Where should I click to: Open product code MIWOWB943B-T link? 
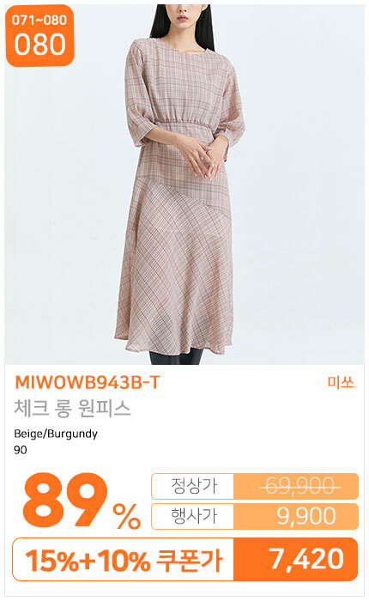pos(87,383)
